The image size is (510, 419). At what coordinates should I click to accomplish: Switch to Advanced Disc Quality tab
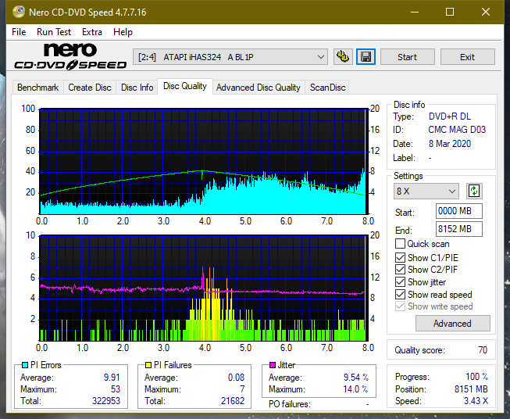pos(259,88)
